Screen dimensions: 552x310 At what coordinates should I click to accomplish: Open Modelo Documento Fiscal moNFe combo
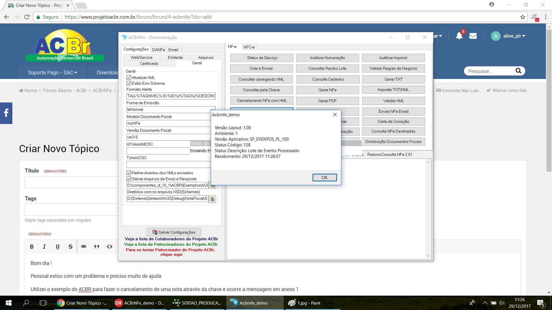tap(168, 123)
